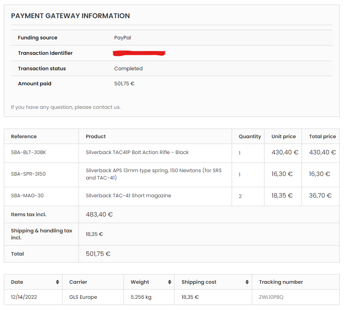Image resolution: width=344 pixels, height=310 pixels.
Task: Click the Shipping cost sort arrows
Action: pyautogui.click(x=247, y=282)
